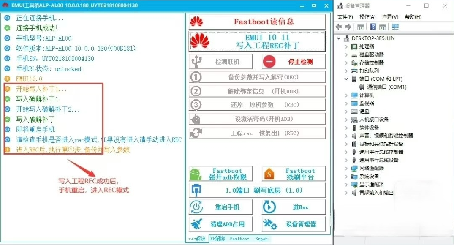This screenshot has height=245, width=454.
Task: Switch to the Fb解绑 tab
Action: click(x=218, y=239)
